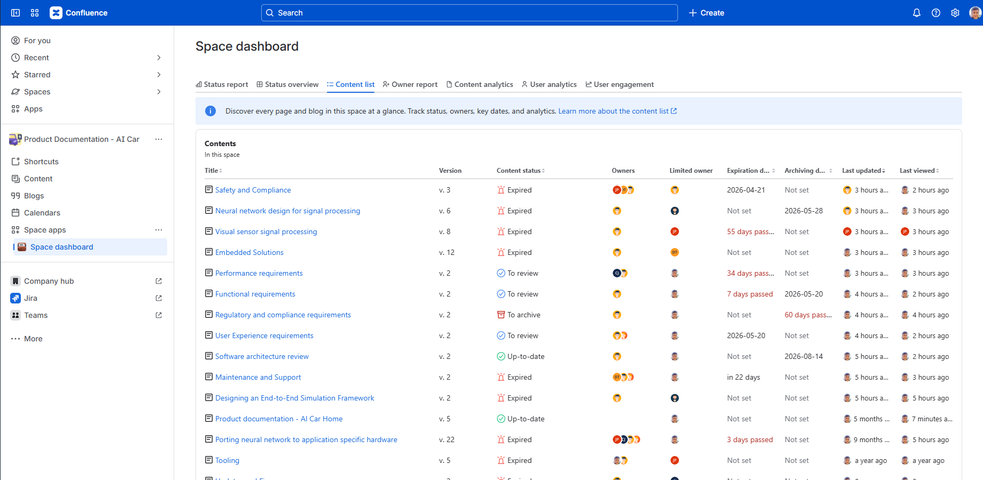
Task: Click the Create button
Action: [706, 13]
